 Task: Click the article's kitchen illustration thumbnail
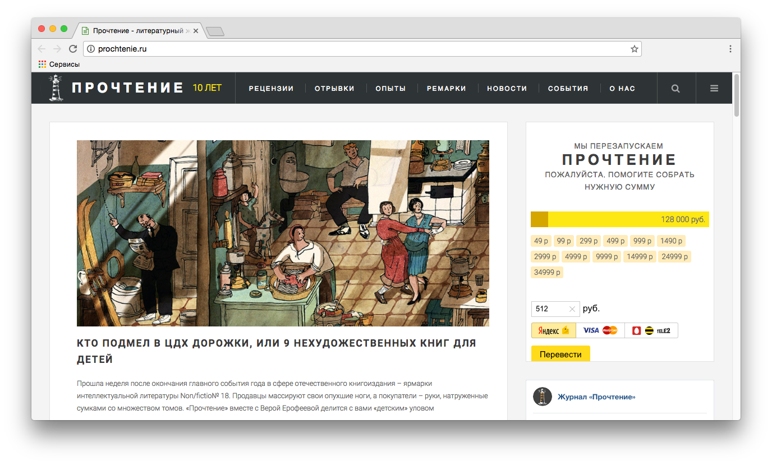pos(283,233)
